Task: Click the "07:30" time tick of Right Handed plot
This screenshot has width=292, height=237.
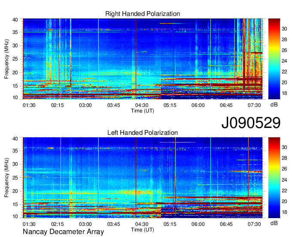Action: [254, 105]
